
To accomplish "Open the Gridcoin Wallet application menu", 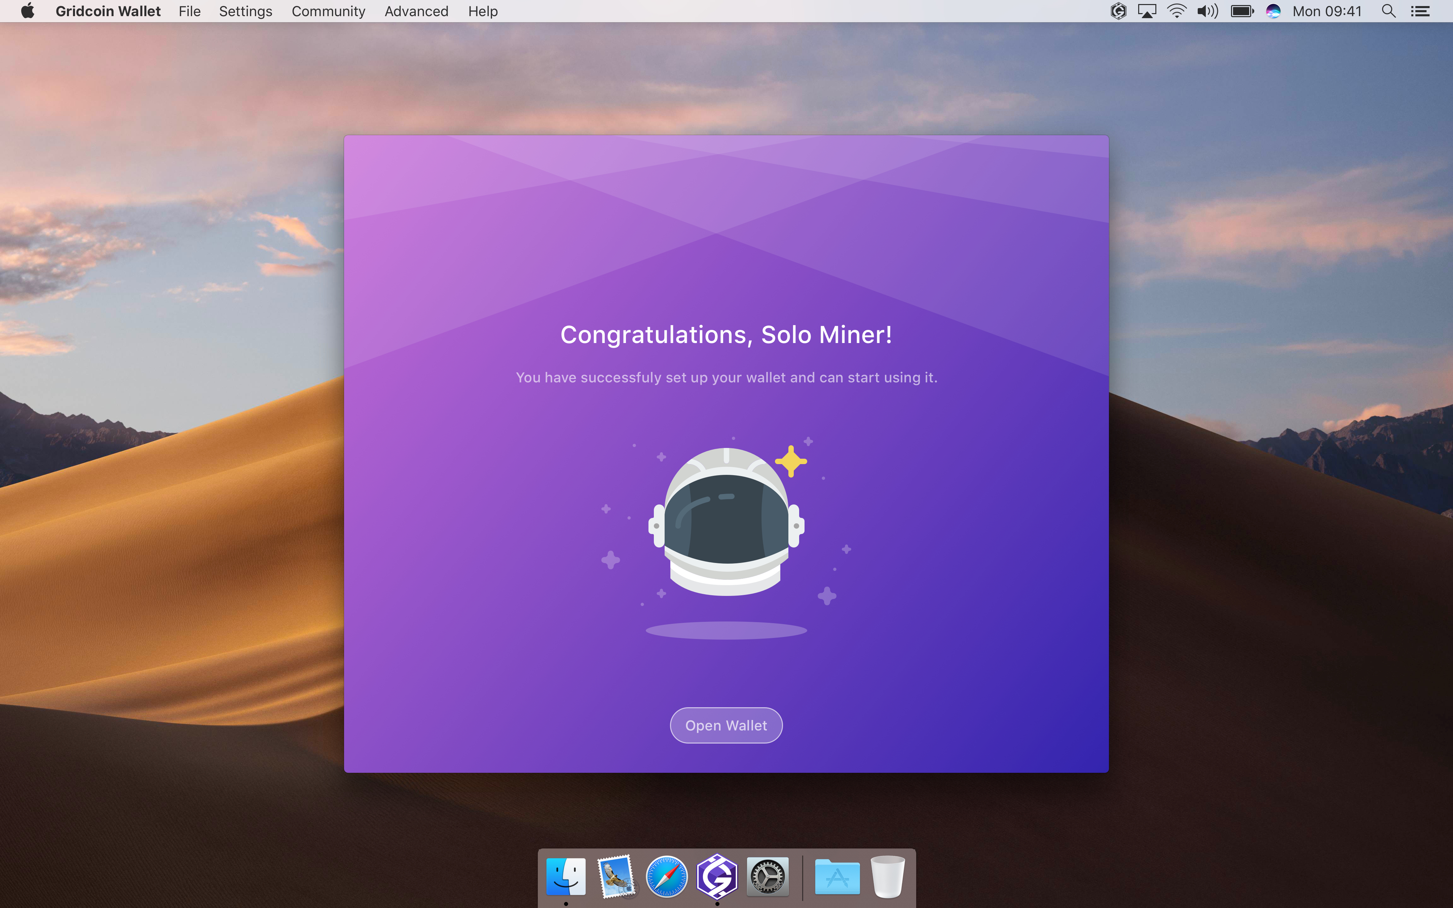I will 108,11.
